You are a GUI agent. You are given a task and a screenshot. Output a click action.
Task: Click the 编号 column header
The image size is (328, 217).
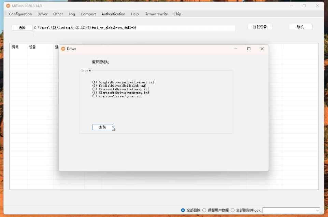click(x=18, y=47)
